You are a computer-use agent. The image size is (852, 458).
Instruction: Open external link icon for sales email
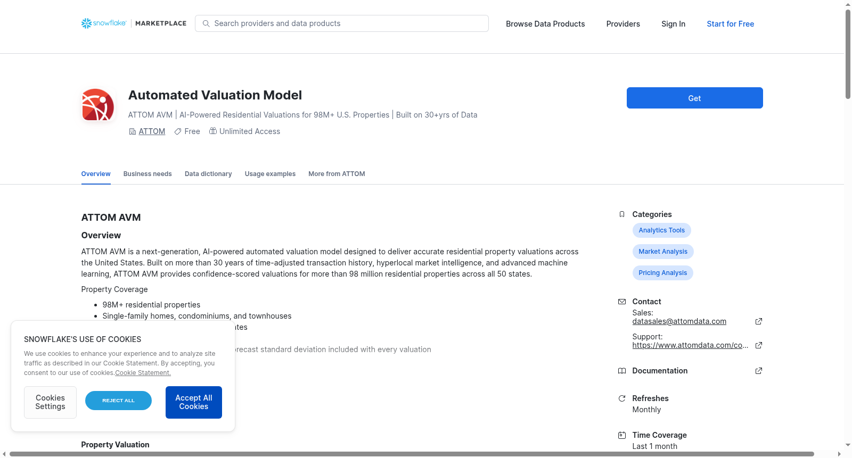pyautogui.click(x=759, y=321)
